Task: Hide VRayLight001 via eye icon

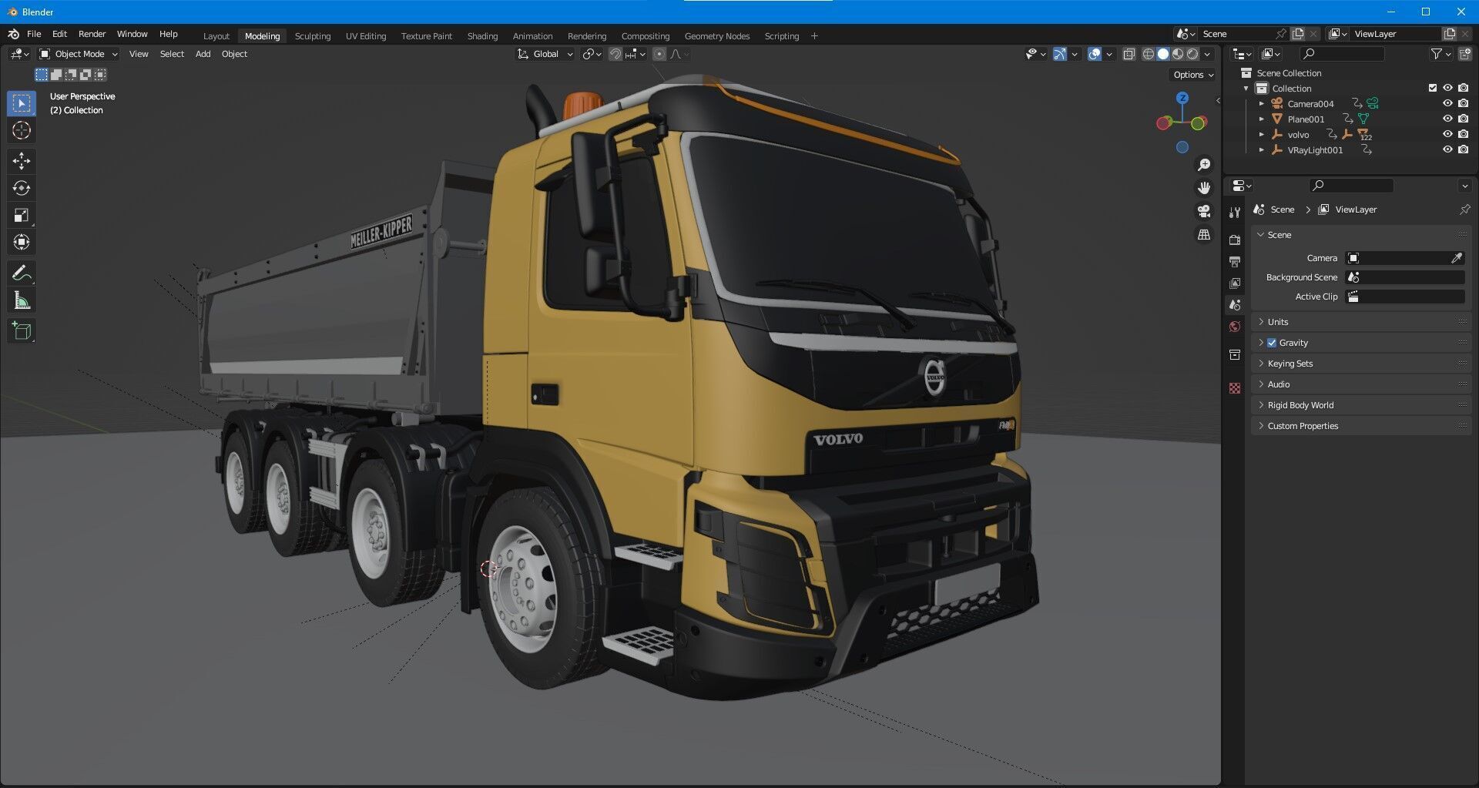Action: pos(1447,149)
